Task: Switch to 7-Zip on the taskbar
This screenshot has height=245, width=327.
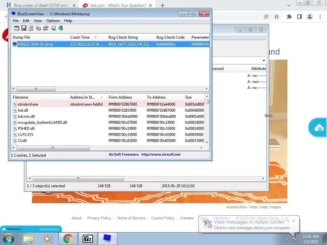Action: pyautogui.click(x=87, y=239)
